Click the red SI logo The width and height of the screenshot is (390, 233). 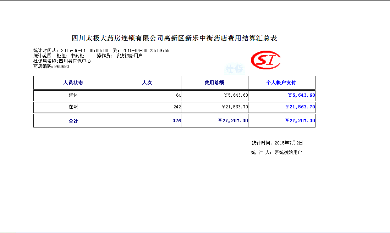tap(266, 60)
